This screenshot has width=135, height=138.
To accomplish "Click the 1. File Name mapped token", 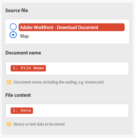I will pos(28,68).
